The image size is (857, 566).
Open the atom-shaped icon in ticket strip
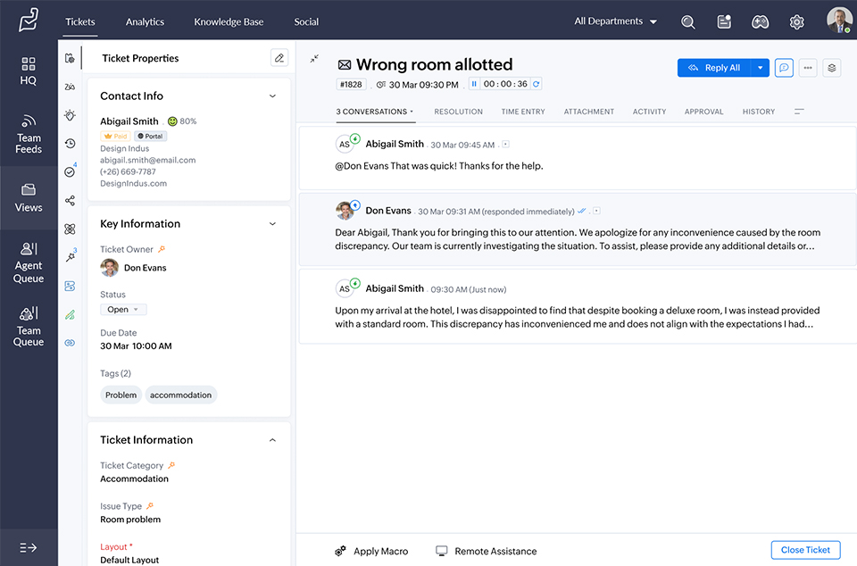[70, 229]
